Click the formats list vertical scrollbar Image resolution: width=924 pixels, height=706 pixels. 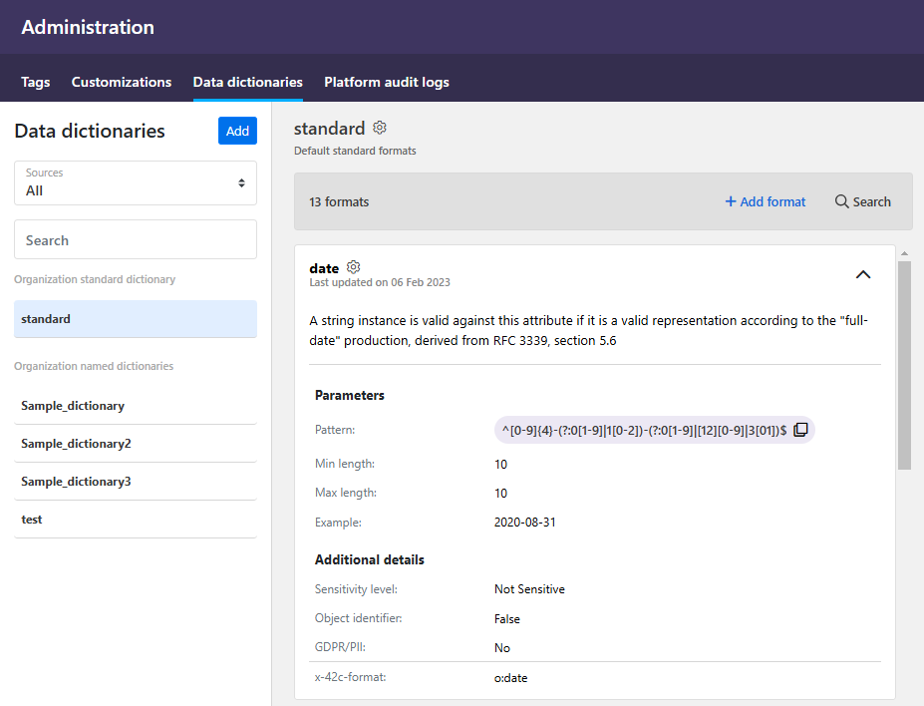[x=904, y=365]
